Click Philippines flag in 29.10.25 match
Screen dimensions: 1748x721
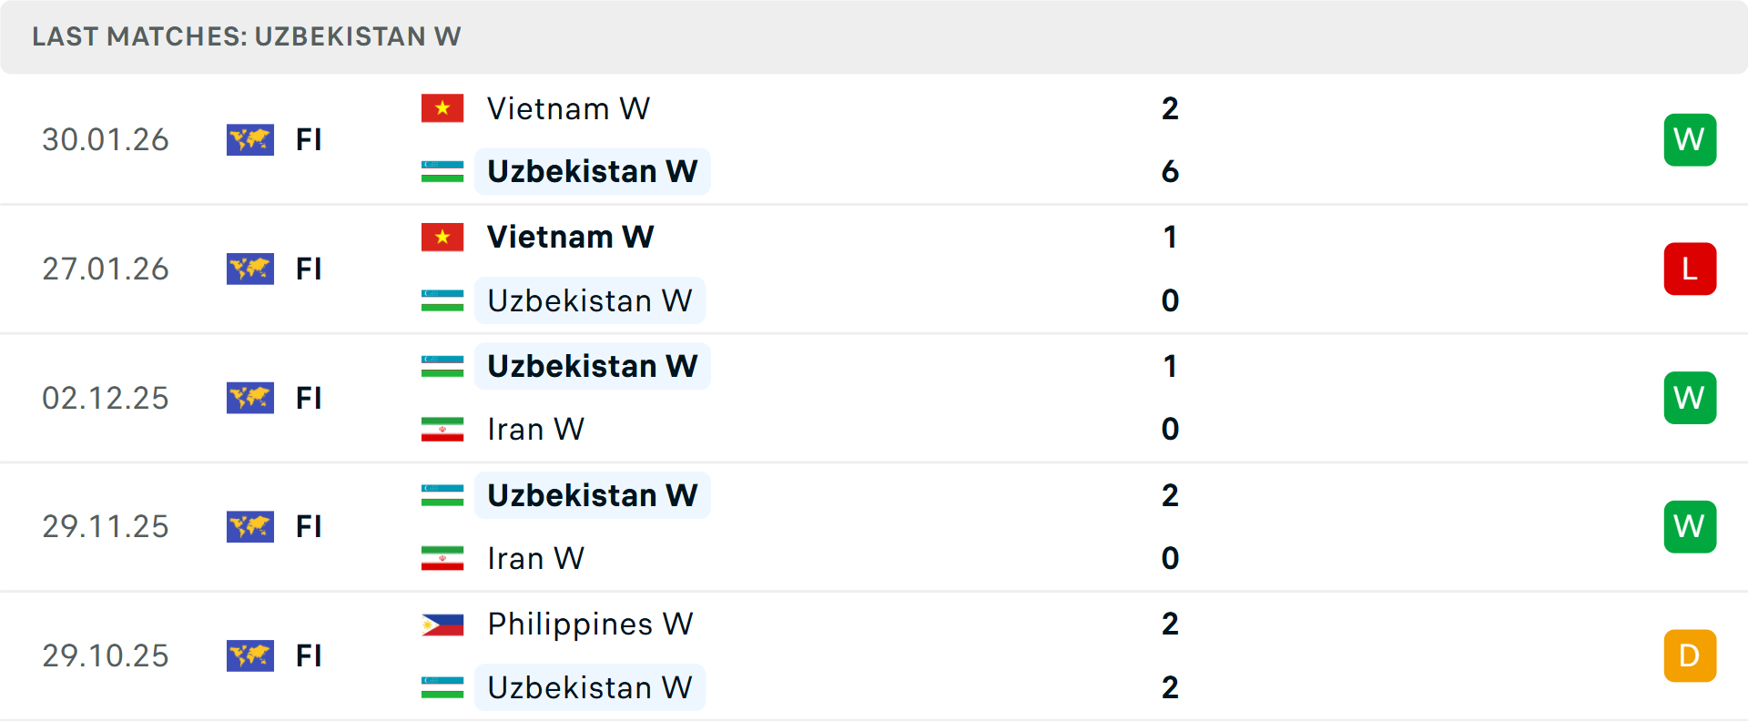click(442, 625)
